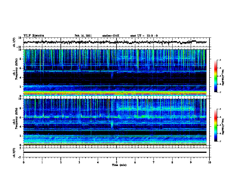Click time axis tick label "5"
Screen dimensions: 236x182
coord(117,162)
